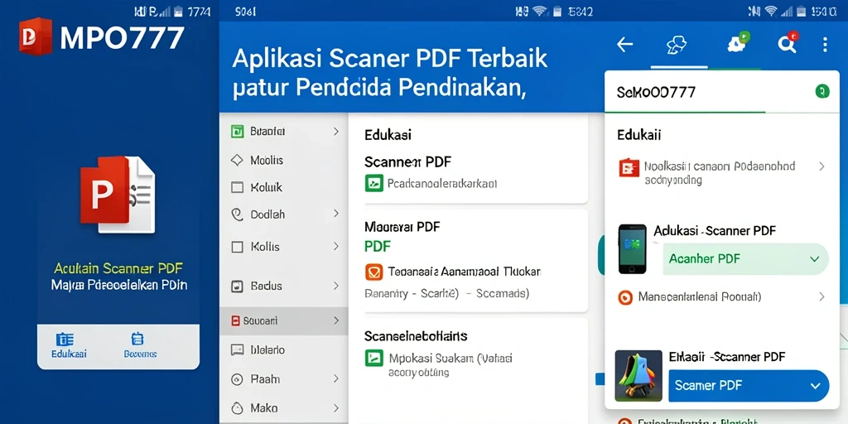Click green circle icon in search field

tap(822, 91)
